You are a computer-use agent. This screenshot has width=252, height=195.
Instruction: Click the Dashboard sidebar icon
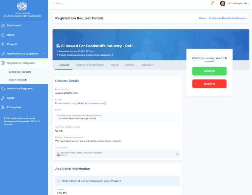coord(3,25)
